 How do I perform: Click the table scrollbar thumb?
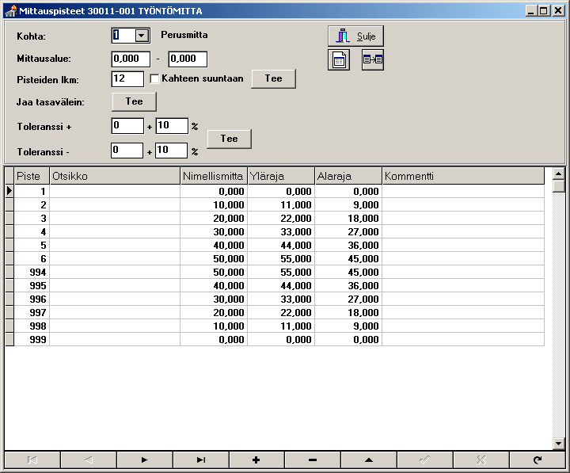coord(558,186)
